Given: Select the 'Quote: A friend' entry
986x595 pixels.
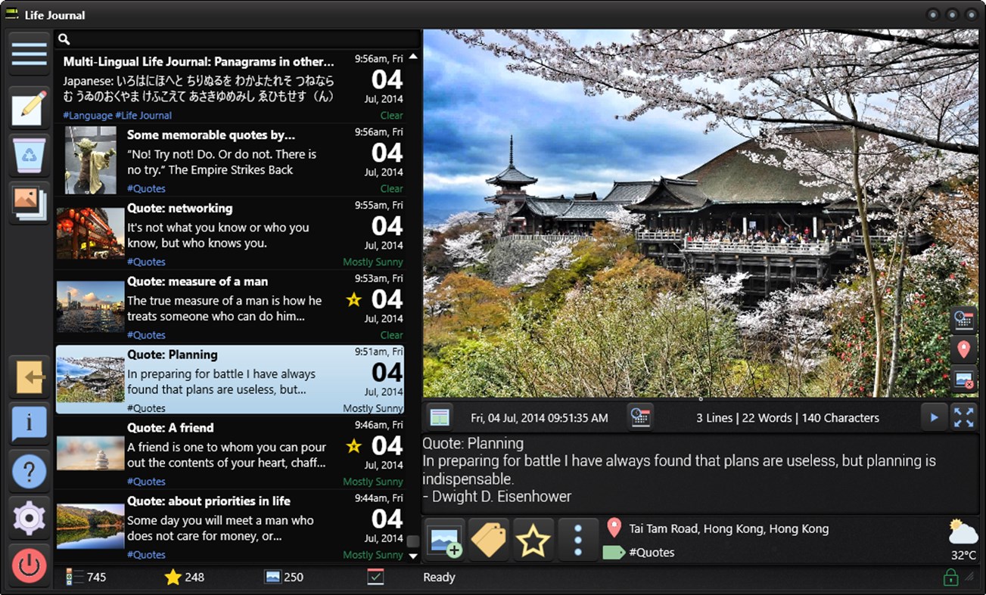Looking at the screenshot, I should pos(227,452).
